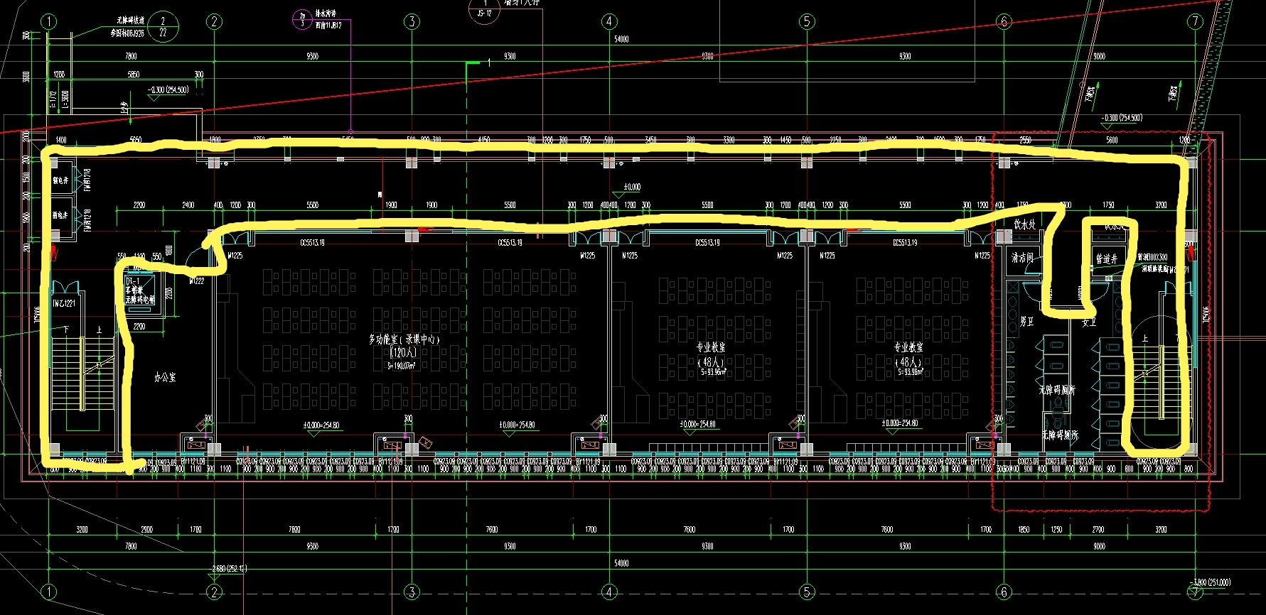Select the FM乙1221 door tag
1266x615 pixels.
click(x=64, y=303)
